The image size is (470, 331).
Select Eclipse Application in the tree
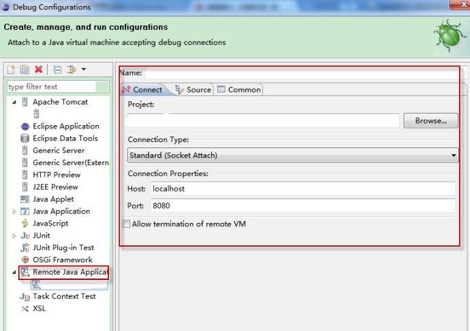[65, 126]
